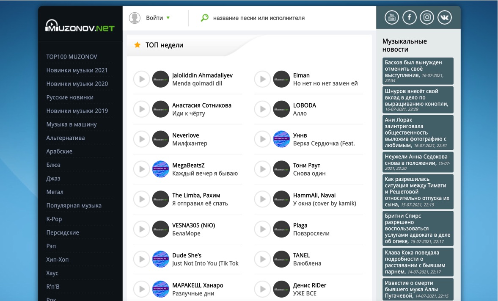Open Новинки музыки 2019
The height and width of the screenshot is (301, 498).
77,110
